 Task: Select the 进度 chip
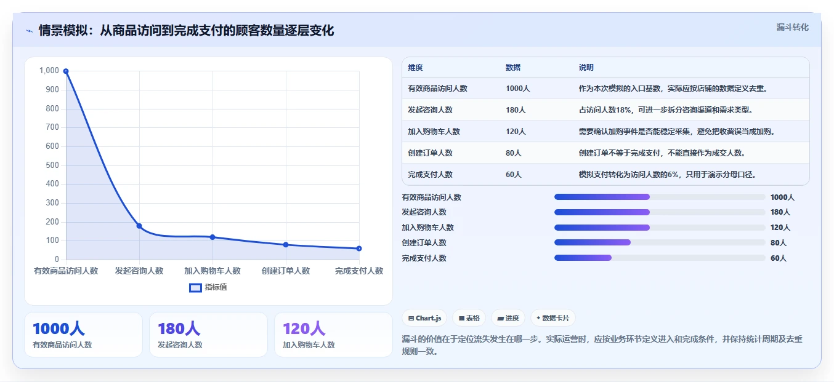pos(508,318)
